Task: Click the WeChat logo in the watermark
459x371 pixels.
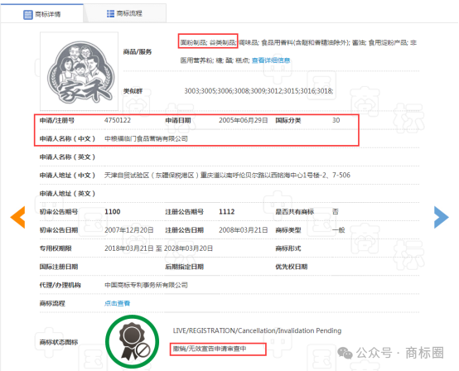Action: [x=345, y=353]
